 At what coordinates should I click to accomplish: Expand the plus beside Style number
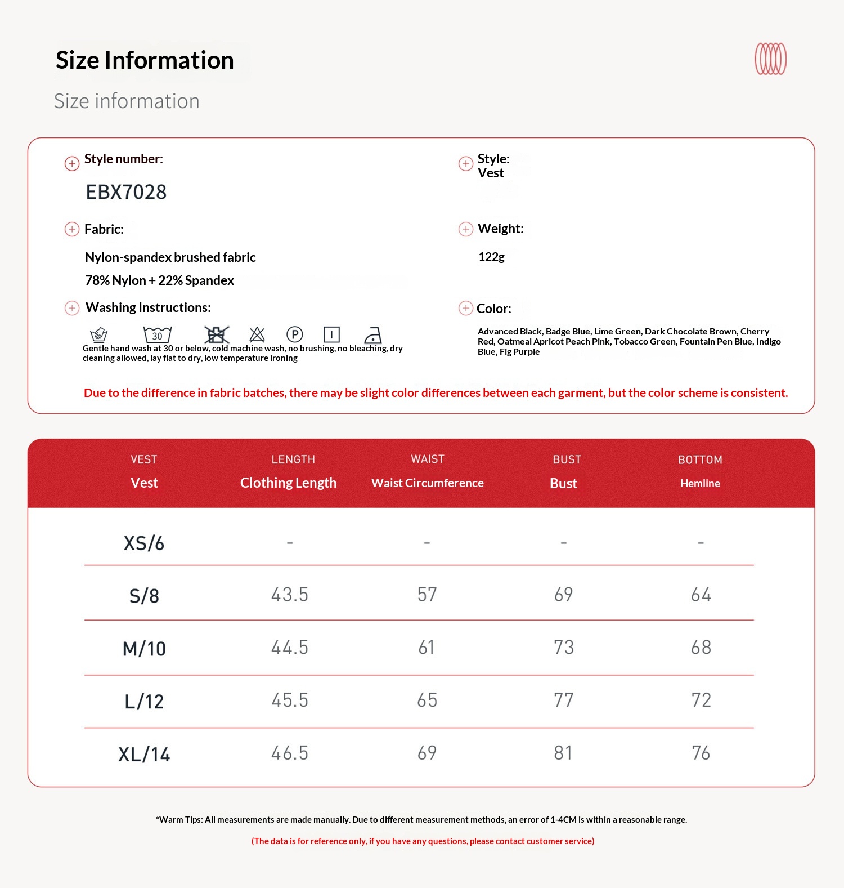click(72, 163)
